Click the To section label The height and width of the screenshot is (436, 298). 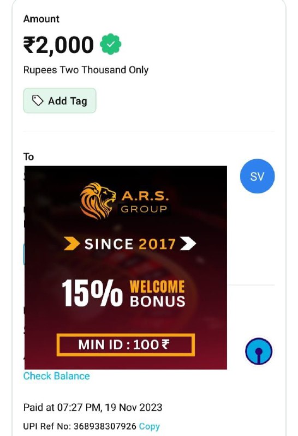(x=28, y=157)
